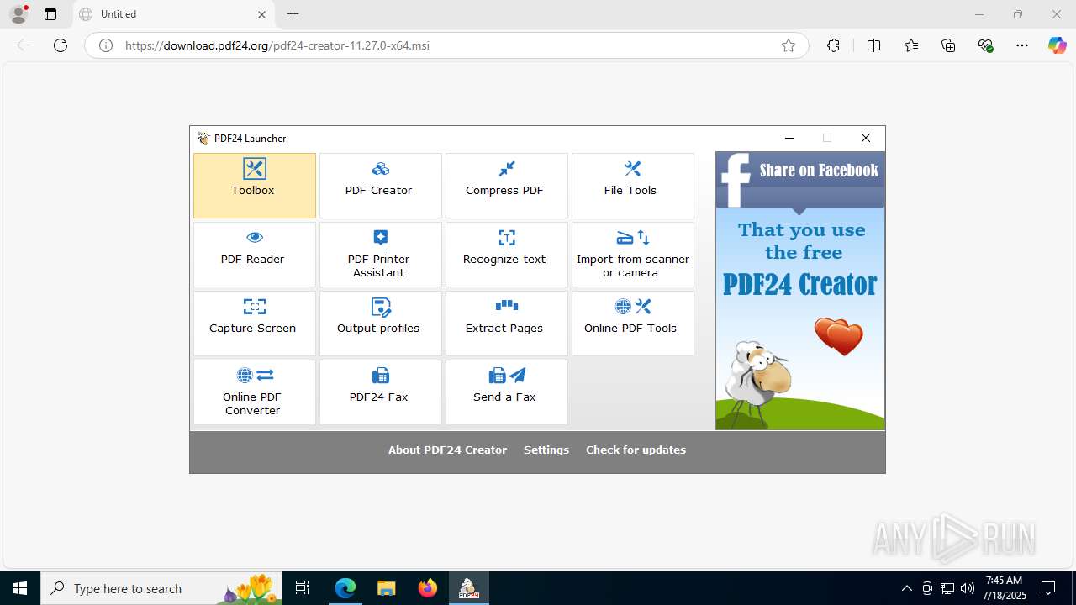Open Send a Fax tile
Screen dimensions: 1076x605
click(506, 392)
